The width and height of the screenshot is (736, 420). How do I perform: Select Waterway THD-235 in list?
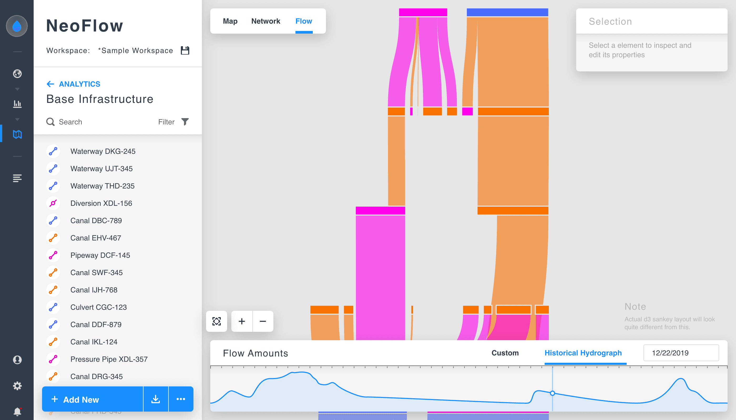pos(102,186)
